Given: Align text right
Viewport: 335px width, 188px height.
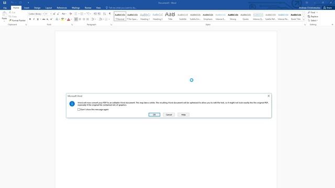Looking at the screenshot, I should coord(84,19).
